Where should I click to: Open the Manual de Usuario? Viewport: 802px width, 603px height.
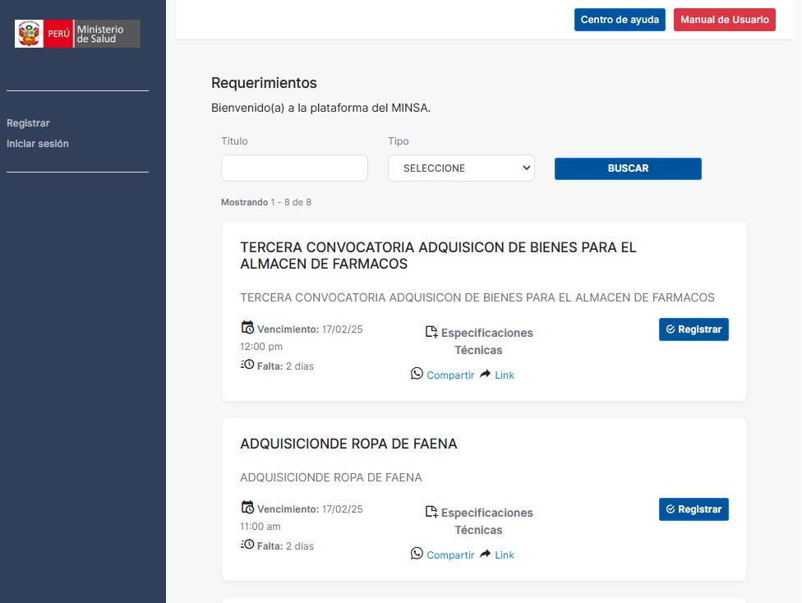tap(724, 20)
